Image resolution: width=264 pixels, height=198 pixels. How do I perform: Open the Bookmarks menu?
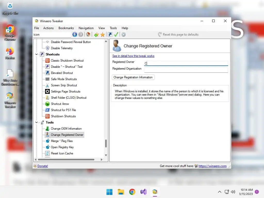click(66, 28)
